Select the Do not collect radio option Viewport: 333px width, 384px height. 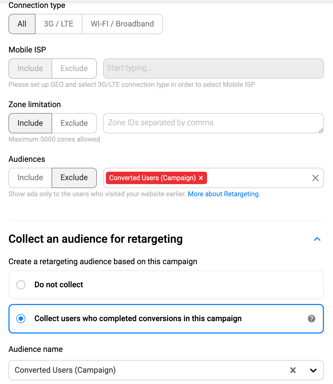21,285
